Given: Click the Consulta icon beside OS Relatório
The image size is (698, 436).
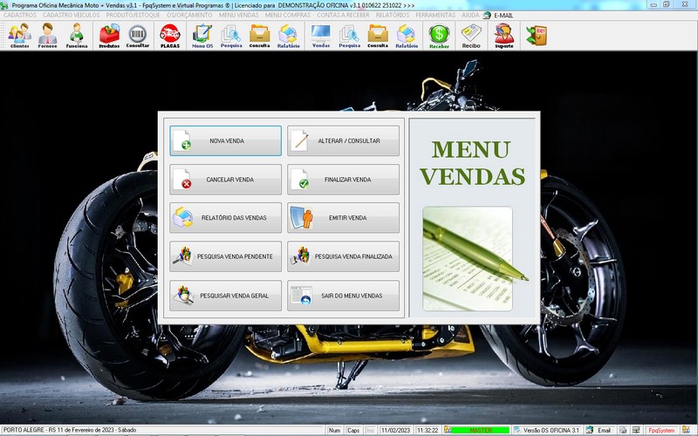Looking at the screenshot, I should point(259,36).
